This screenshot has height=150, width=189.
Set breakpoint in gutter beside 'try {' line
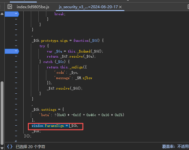point(16,46)
